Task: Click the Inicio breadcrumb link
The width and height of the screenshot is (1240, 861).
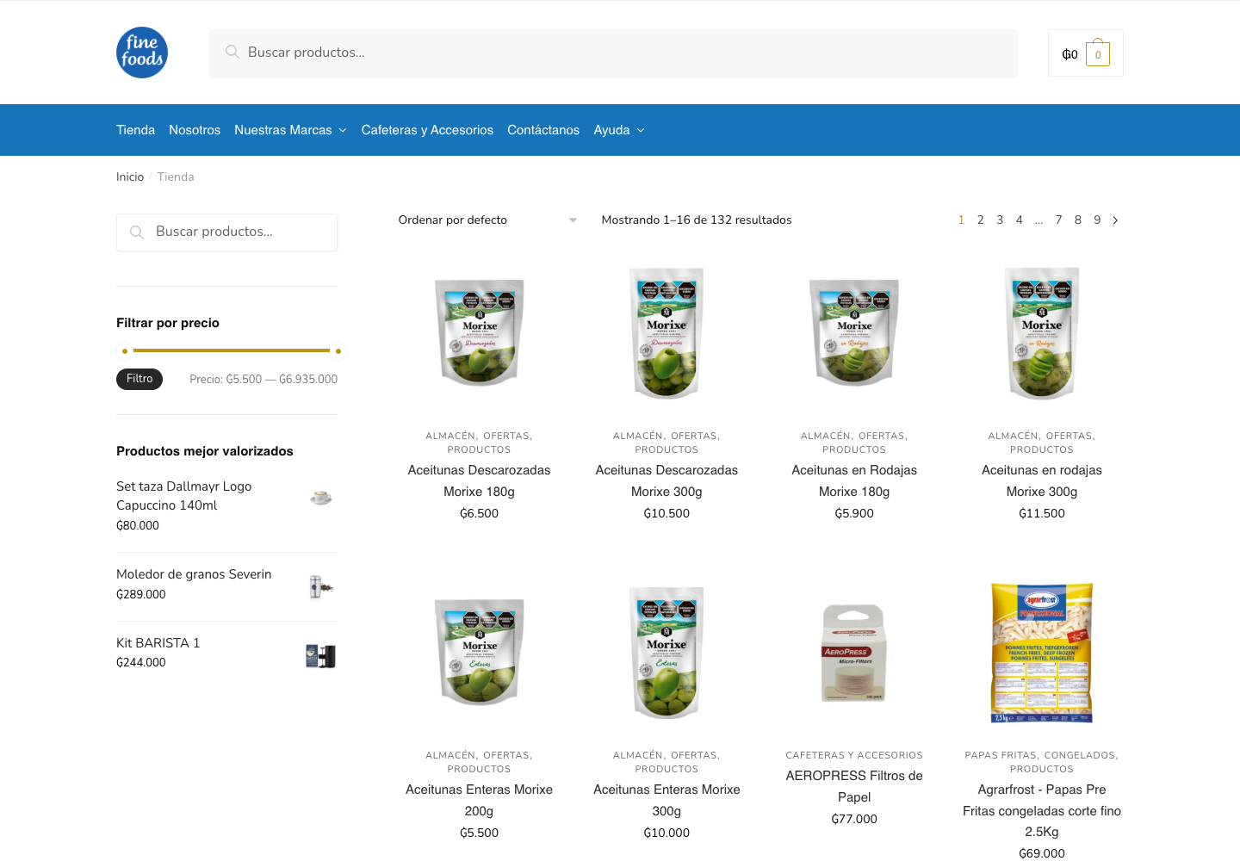Action: 130,177
